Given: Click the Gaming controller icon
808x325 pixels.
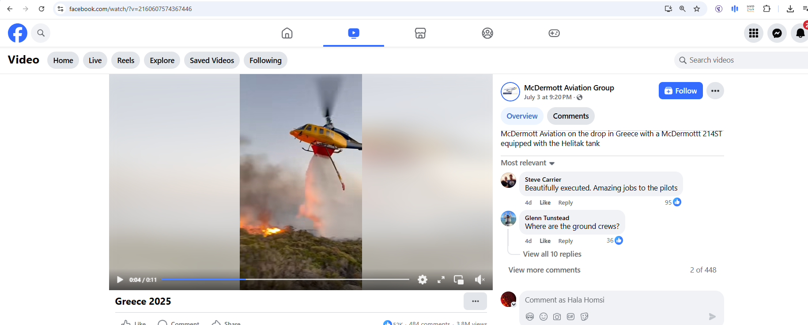Looking at the screenshot, I should click(x=554, y=33).
